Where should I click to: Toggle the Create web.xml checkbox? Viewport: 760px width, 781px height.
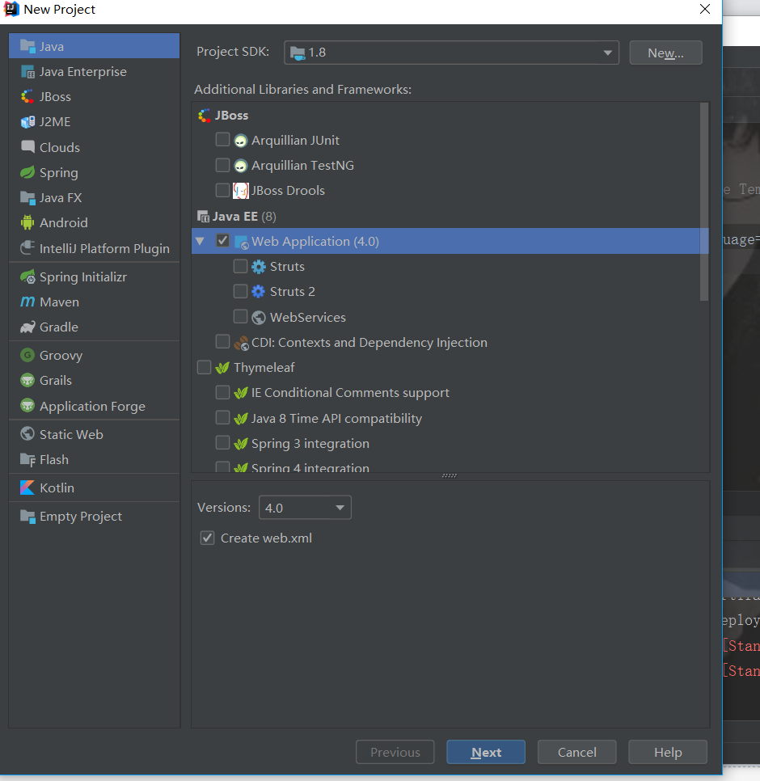207,538
